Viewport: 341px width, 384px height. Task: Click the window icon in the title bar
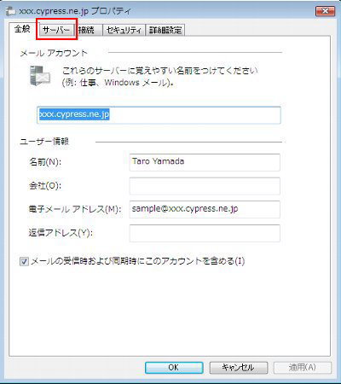coord(10,11)
